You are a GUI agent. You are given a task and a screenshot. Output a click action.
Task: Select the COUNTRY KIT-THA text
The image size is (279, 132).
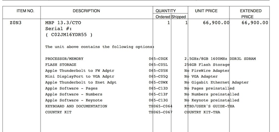coord(202,112)
